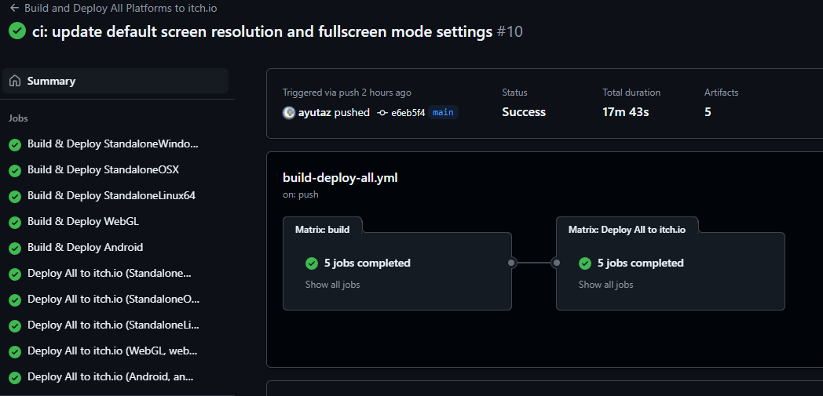823x396 pixels.
Task: Click green check next to Build & Deploy WebGL
Action: tap(15, 222)
